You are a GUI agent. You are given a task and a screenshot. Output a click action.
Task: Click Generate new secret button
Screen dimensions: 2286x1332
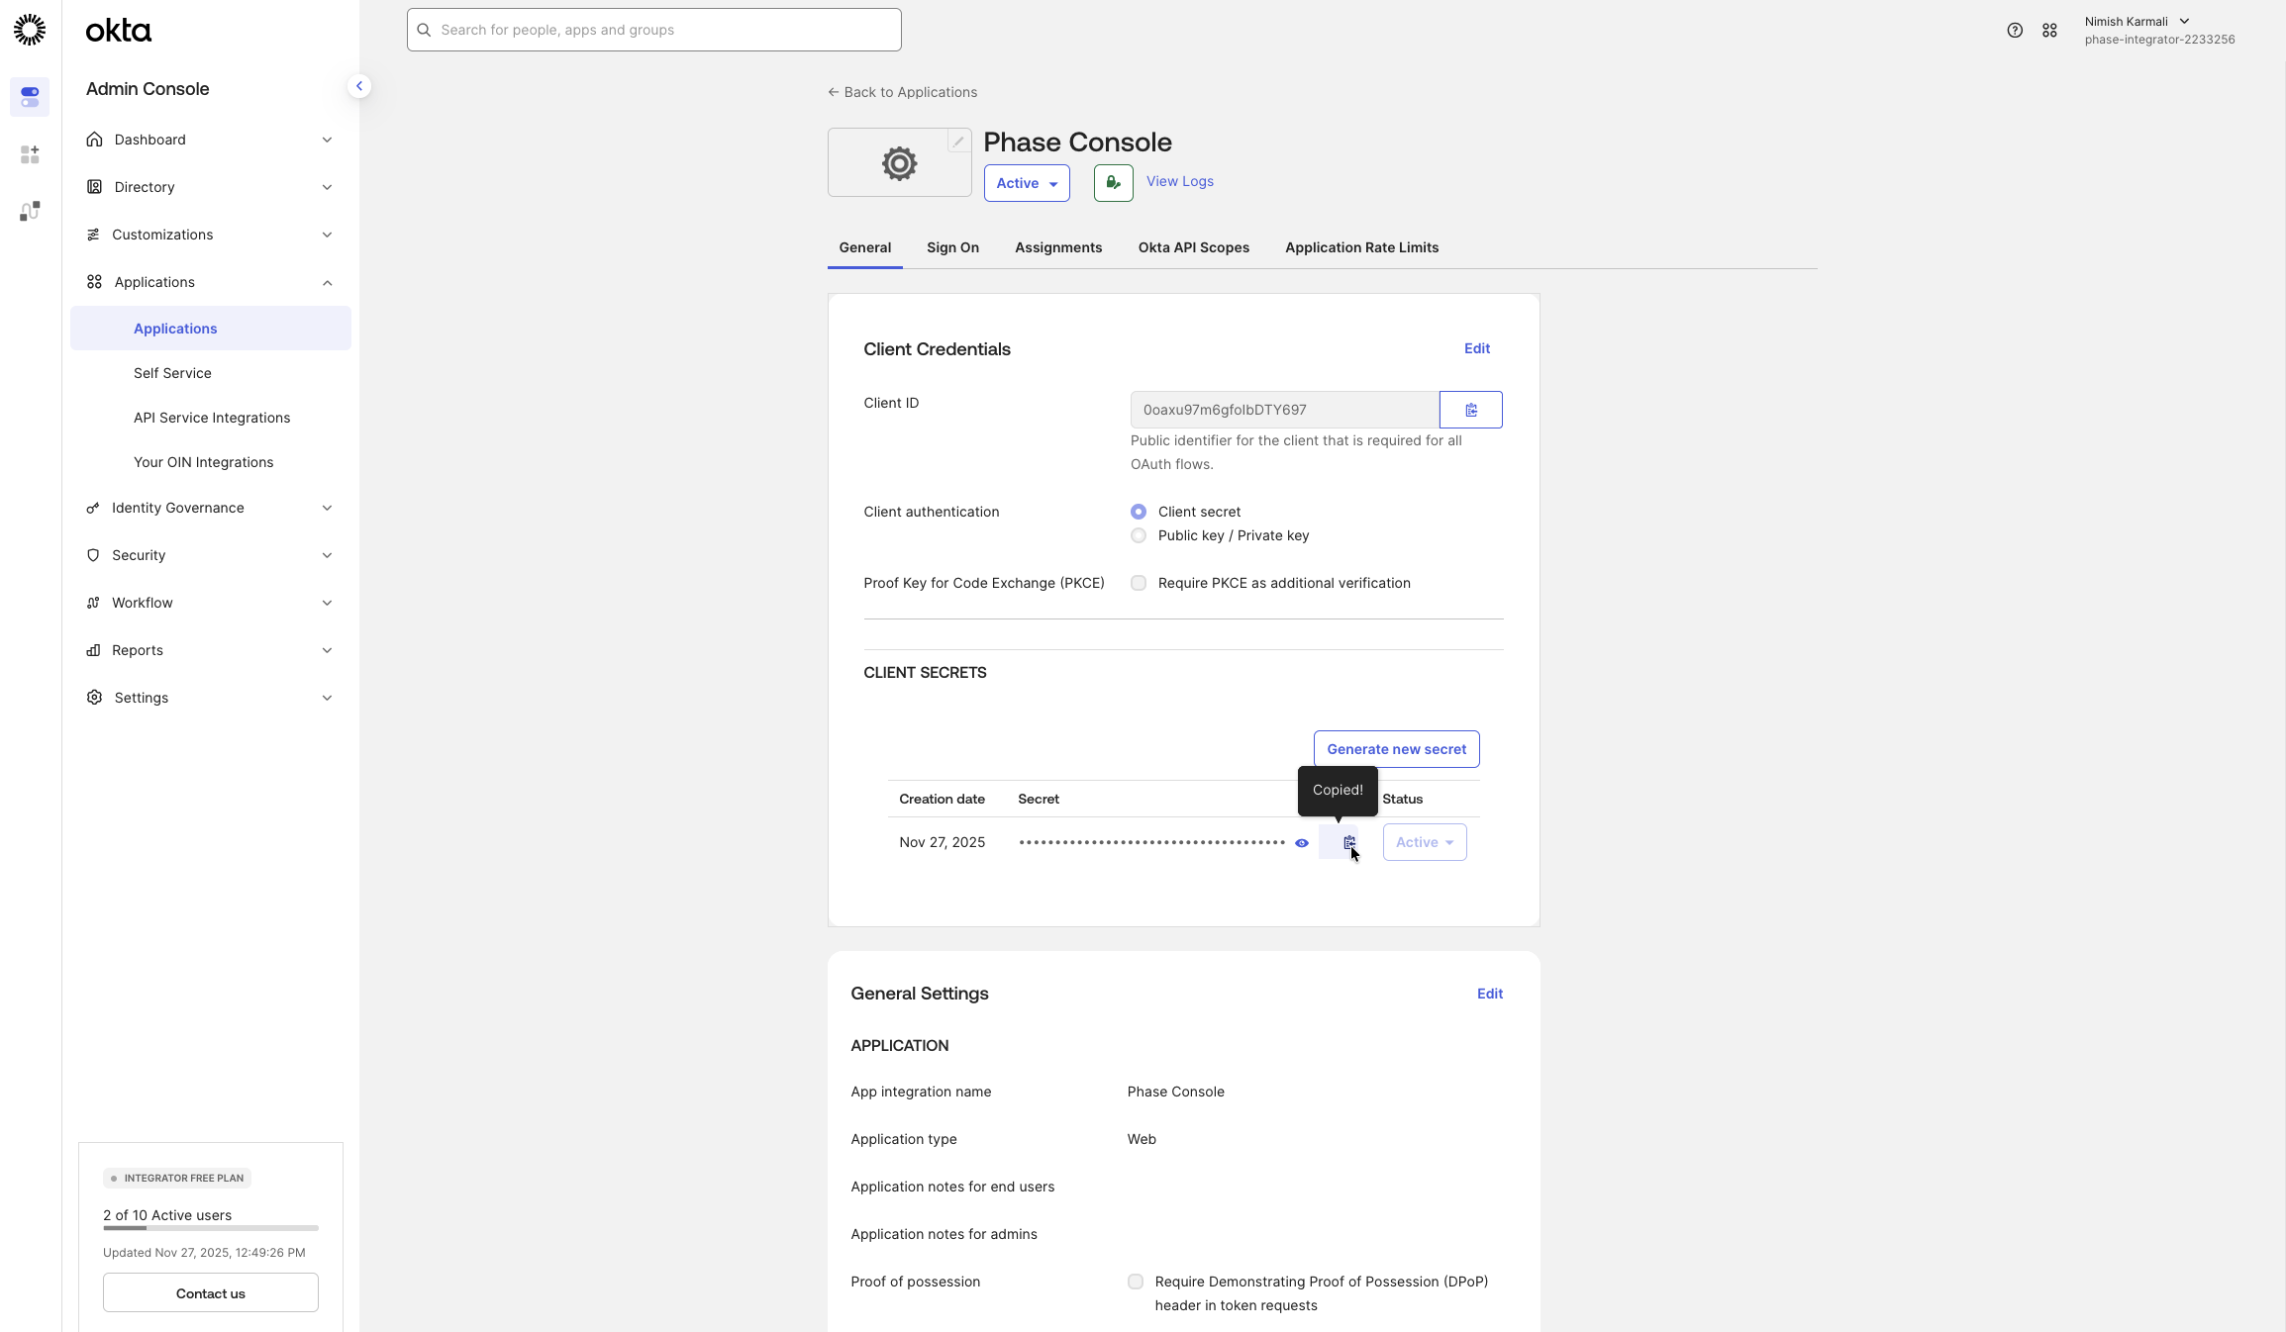click(1397, 749)
